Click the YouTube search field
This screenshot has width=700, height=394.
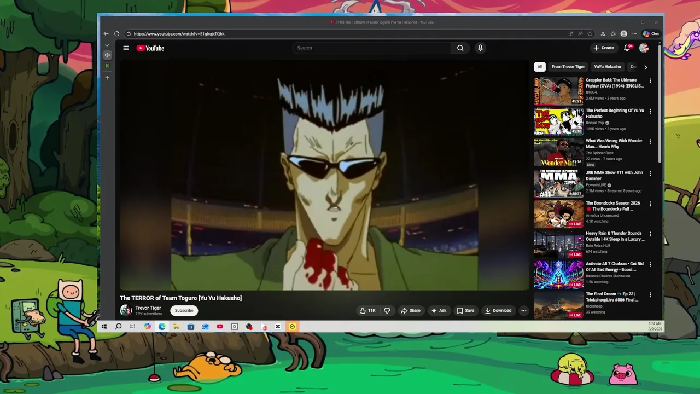372,48
